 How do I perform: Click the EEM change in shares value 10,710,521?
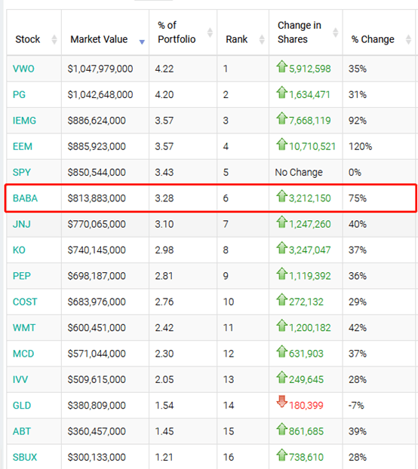[312, 146]
